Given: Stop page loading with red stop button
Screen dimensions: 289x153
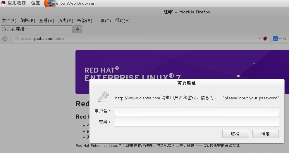Looking at the screenshot, I should (265, 38).
